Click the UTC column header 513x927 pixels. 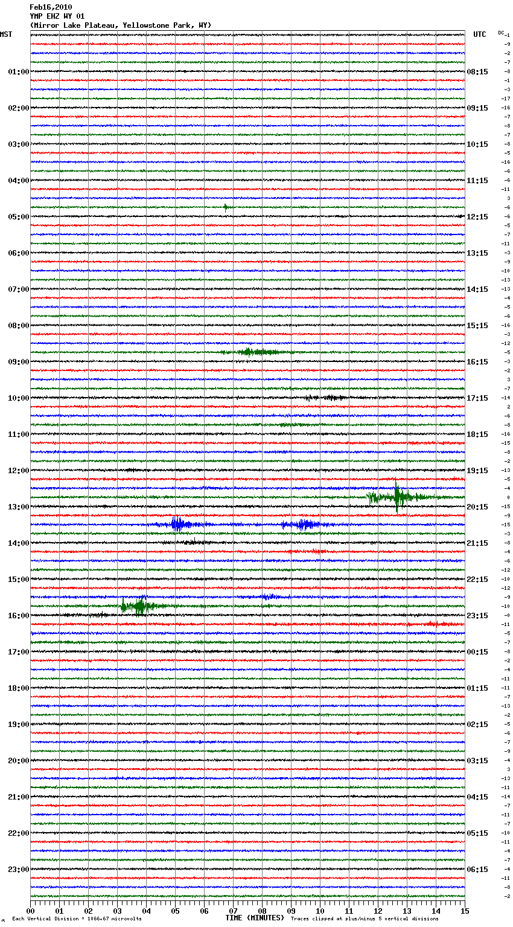click(x=480, y=34)
